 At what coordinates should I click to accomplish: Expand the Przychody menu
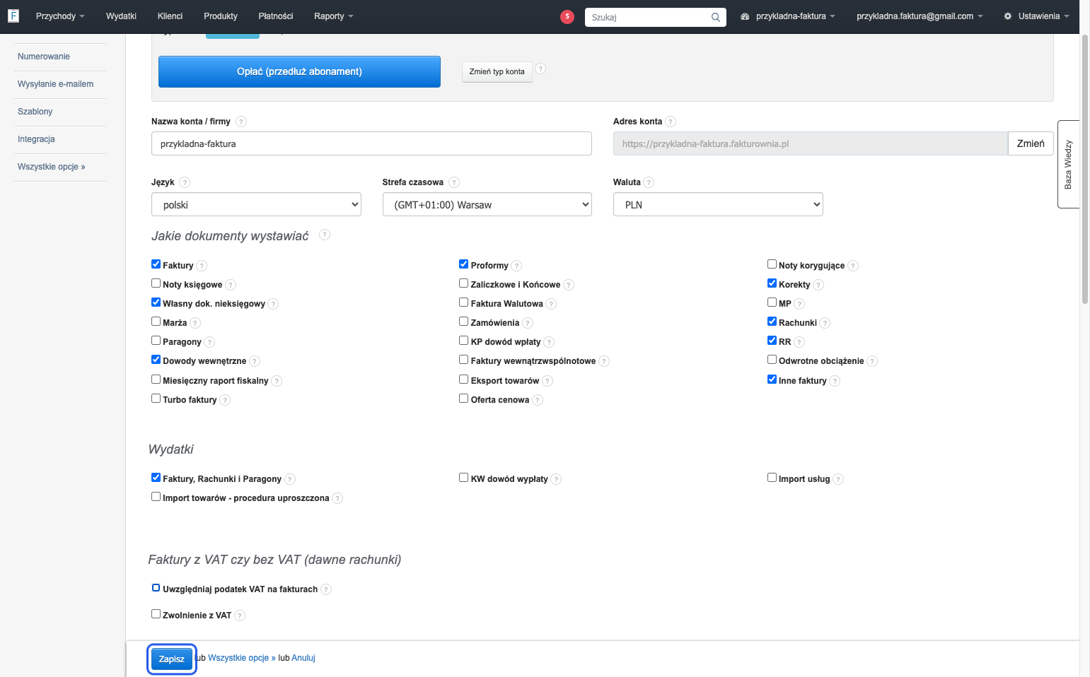coord(60,16)
